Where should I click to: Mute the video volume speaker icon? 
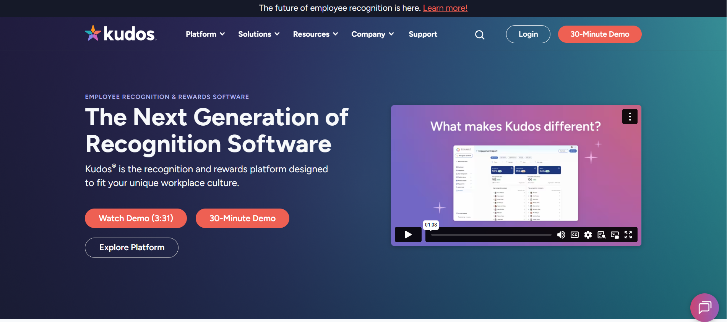(x=561, y=235)
